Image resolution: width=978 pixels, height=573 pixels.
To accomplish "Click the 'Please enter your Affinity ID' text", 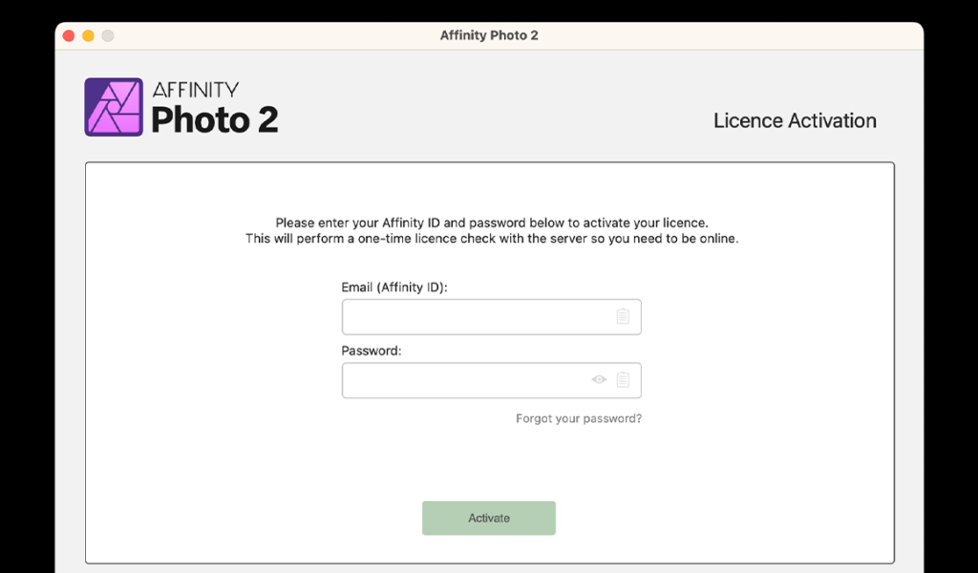I will pos(492,223).
